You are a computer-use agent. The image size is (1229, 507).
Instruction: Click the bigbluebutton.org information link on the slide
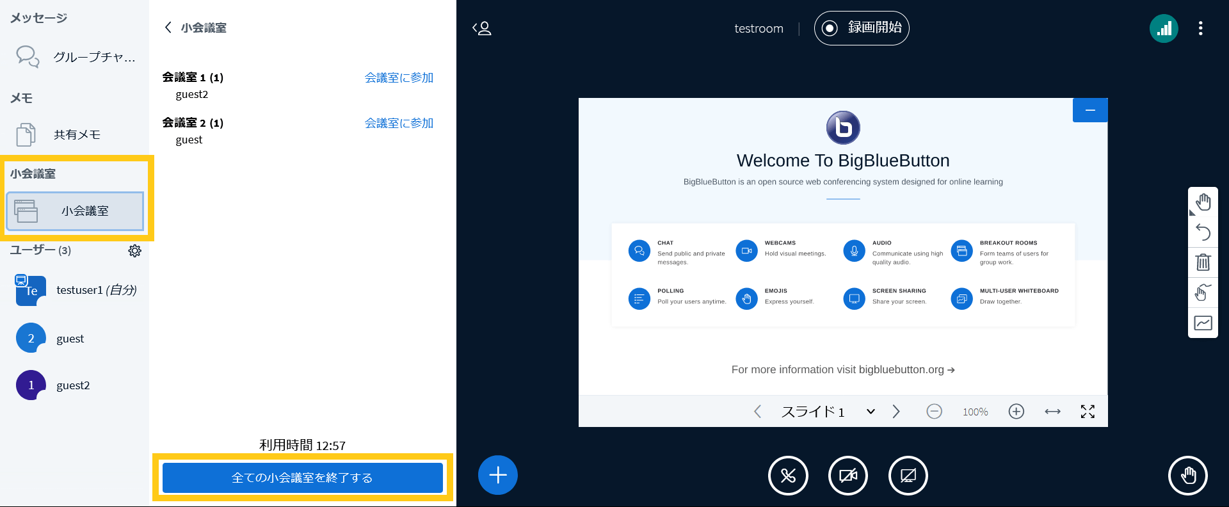[906, 369]
